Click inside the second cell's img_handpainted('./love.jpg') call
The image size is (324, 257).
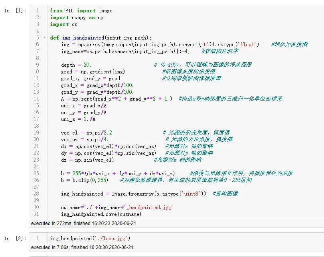coord(90,239)
